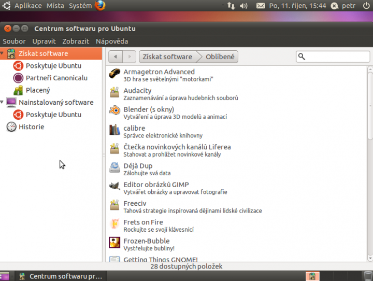This screenshot has width=373, height=281.
Task: Open the Soubor menu
Action: (15, 41)
